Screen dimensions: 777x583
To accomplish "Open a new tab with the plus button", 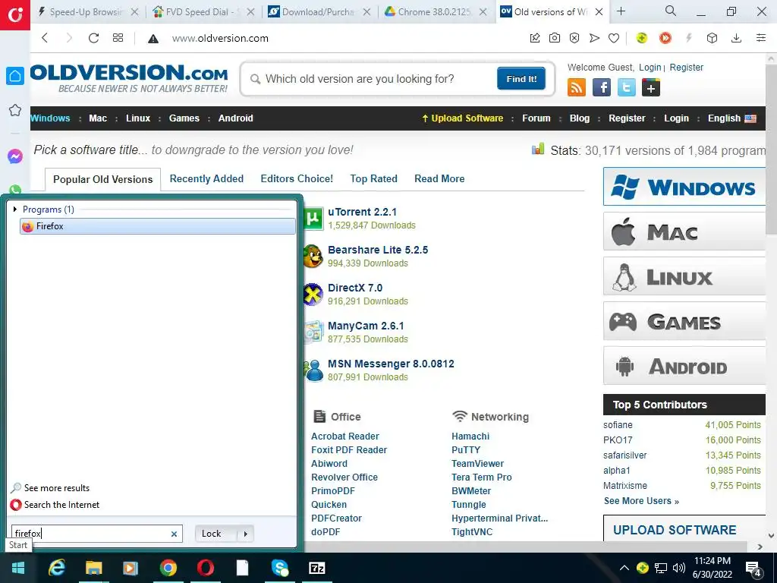I will coord(621,11).
